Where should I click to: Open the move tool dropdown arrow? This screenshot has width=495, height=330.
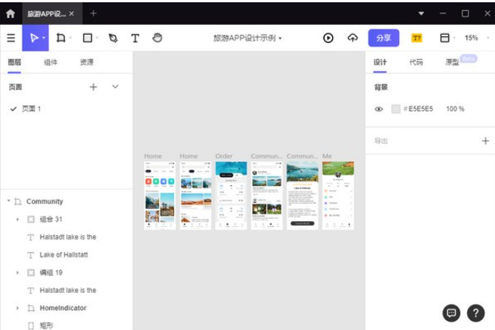click(x=44, y=38)
